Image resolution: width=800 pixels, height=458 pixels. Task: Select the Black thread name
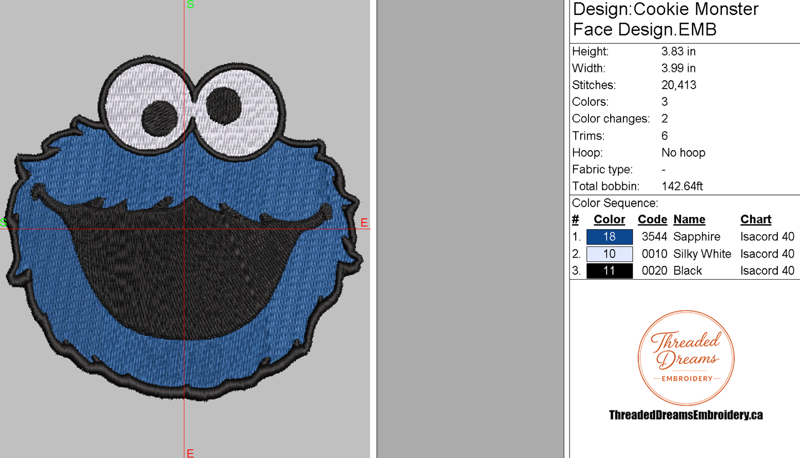tap(688, 271)
